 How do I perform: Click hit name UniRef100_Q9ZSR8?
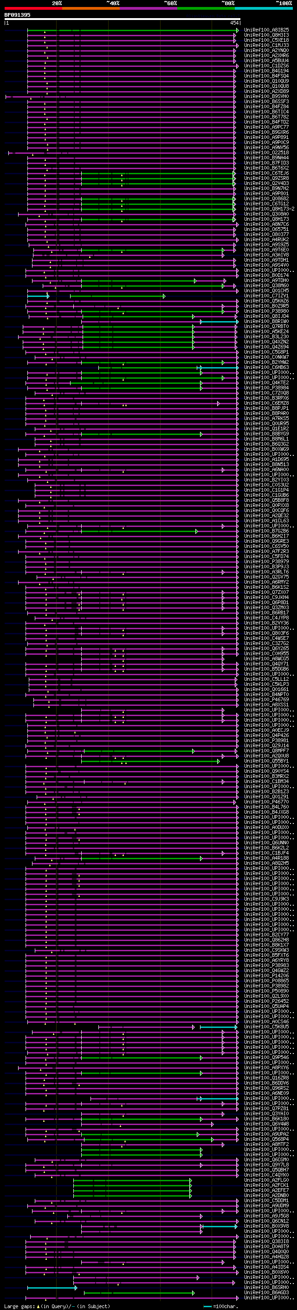point(266,178)
